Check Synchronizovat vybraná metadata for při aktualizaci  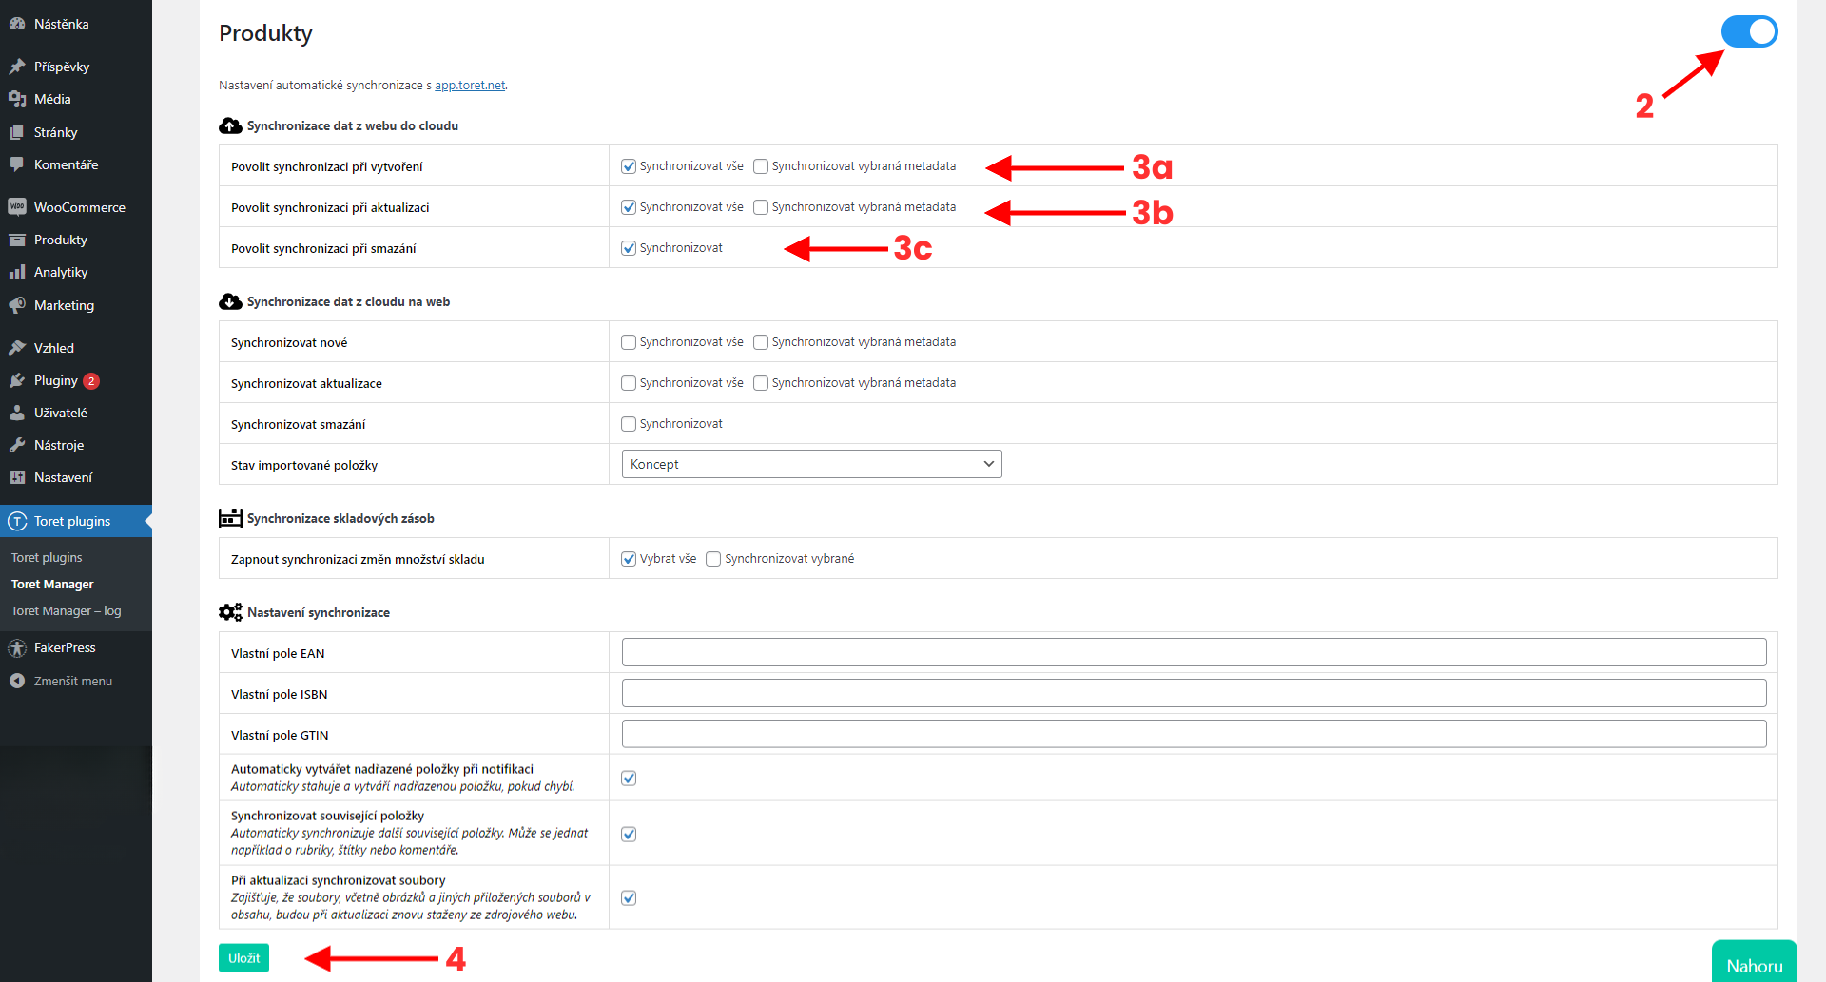point(761,207)
